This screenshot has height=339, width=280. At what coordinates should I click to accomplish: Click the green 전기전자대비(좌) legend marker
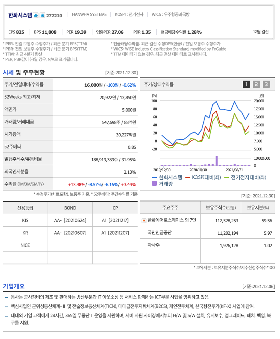coord(226,177)
